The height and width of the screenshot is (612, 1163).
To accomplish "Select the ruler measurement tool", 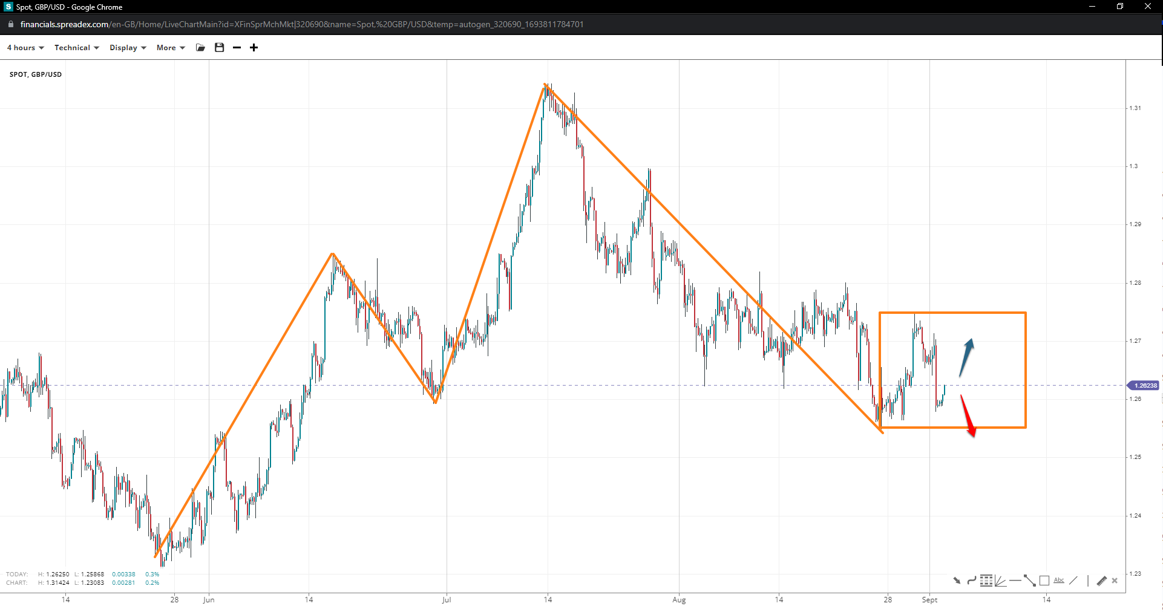I will (x=1101, y=581).
